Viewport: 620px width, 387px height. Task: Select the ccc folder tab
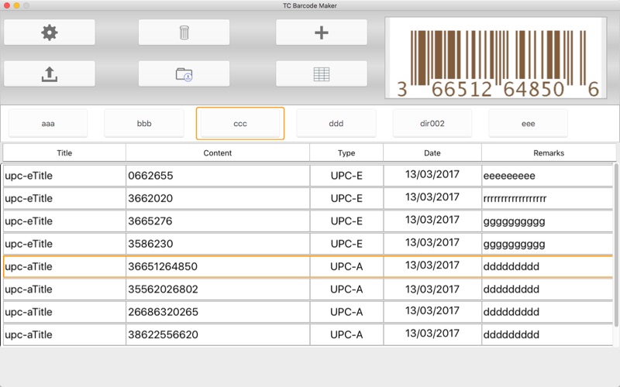point(240,124)
